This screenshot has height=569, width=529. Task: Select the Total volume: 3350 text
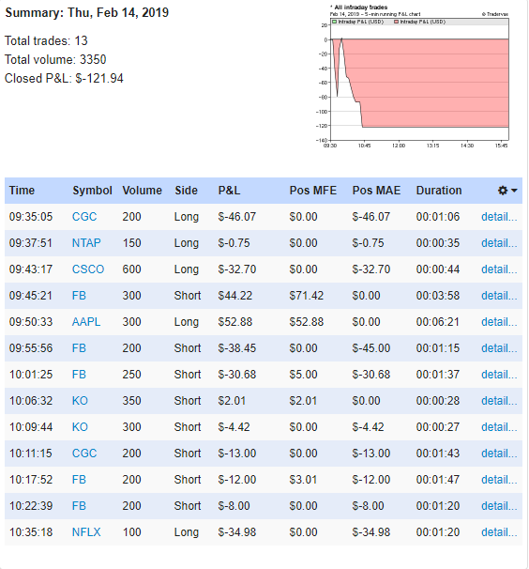click(55, 59)
